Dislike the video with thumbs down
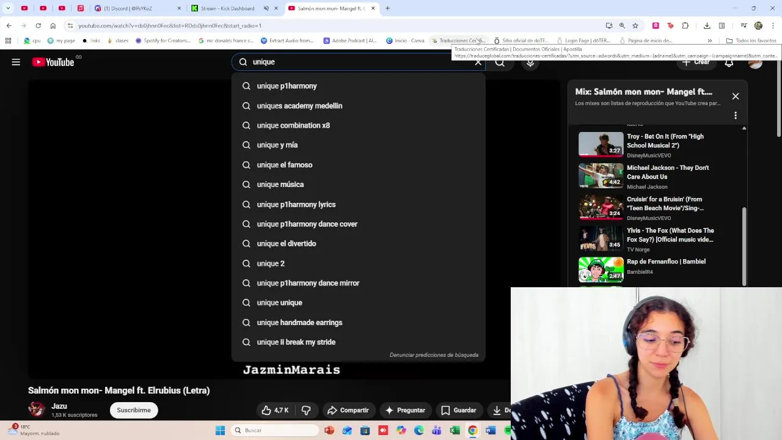Image resolution: width=782 pixels, height=440 pixels. 306,410
